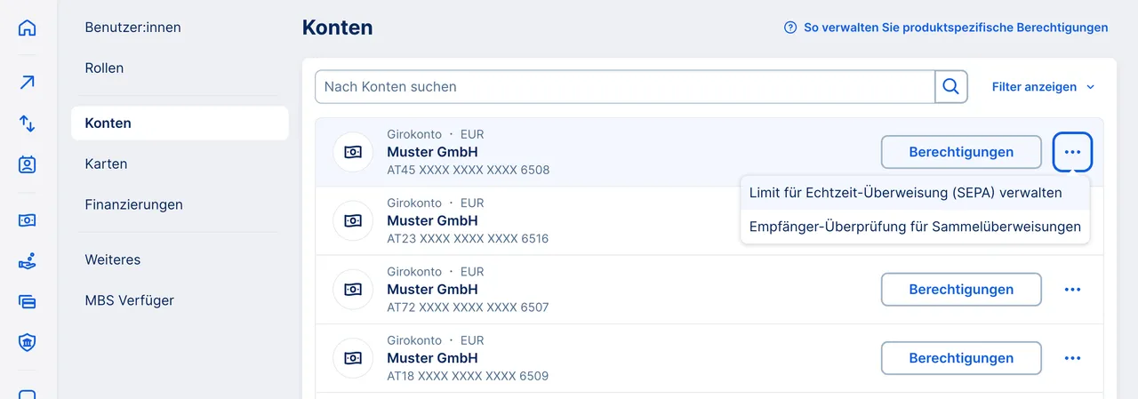The height and width of the screenshot is (399, 1138).
Task: Open the three-dot menu for account 6509
Action: [1072, 358]
